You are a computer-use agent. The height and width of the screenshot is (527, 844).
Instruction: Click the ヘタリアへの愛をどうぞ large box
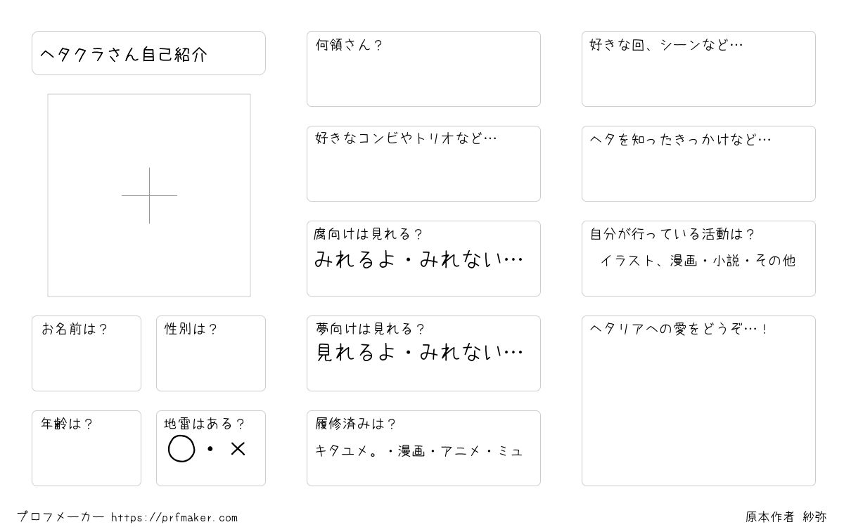pyautogui.click(x=698, y=401)
